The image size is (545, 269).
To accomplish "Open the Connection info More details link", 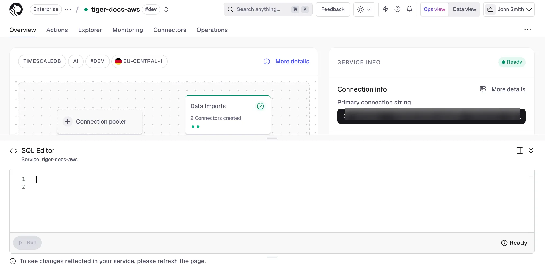I will (x=508, y=89).
